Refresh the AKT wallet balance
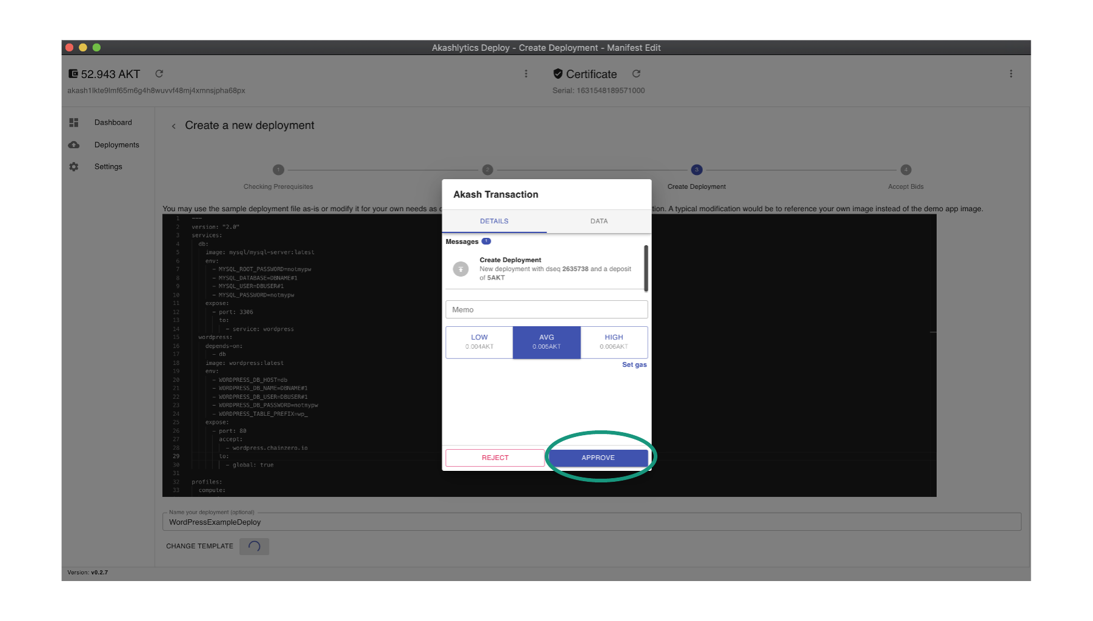1093x621 pixels. [x=159, y=74]
